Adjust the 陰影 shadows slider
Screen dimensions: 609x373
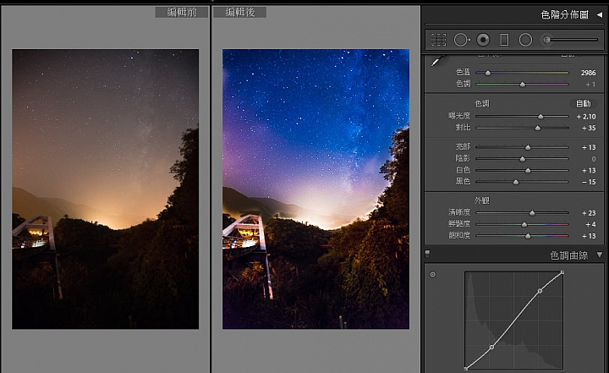pyautogui.click(x=522, y=158)
